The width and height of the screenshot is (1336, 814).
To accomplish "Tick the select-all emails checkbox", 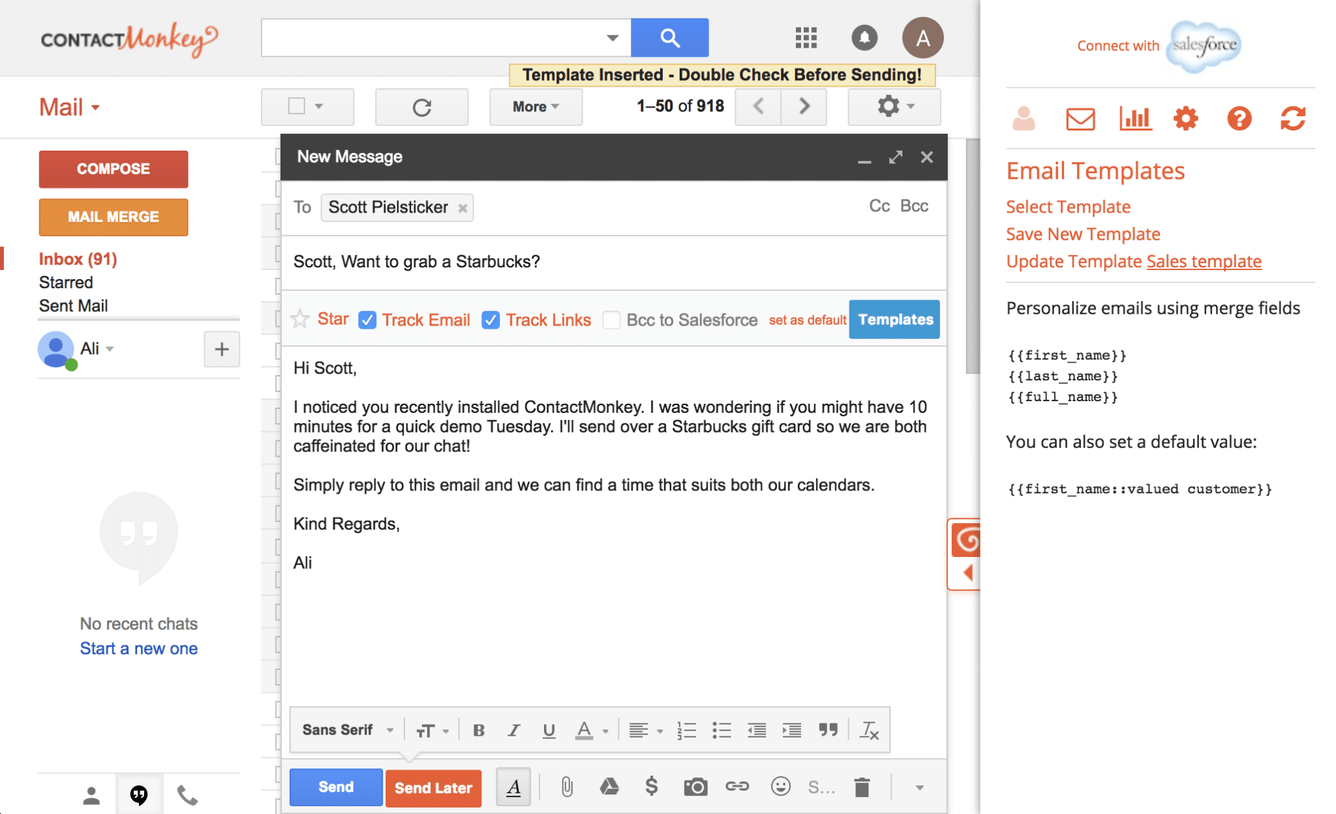I will pos(297,106).
